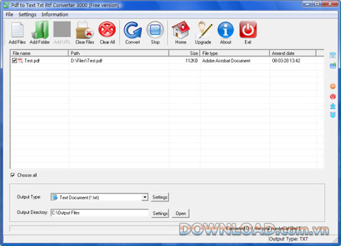
Task: Move file up with blue up-arrow icon
Action: point(333,106)
